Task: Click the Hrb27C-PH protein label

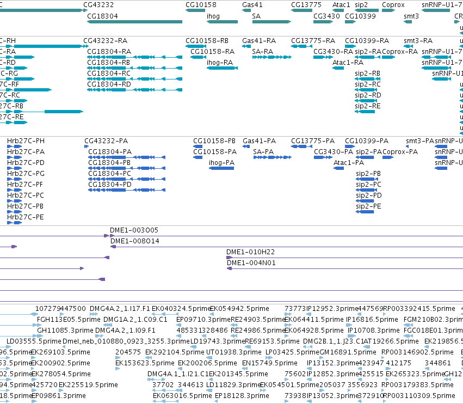Action: (x=26, y=141)
